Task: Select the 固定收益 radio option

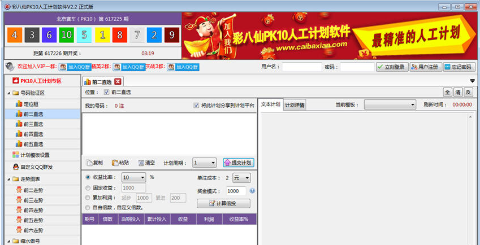Action: [x=88, y=188]
